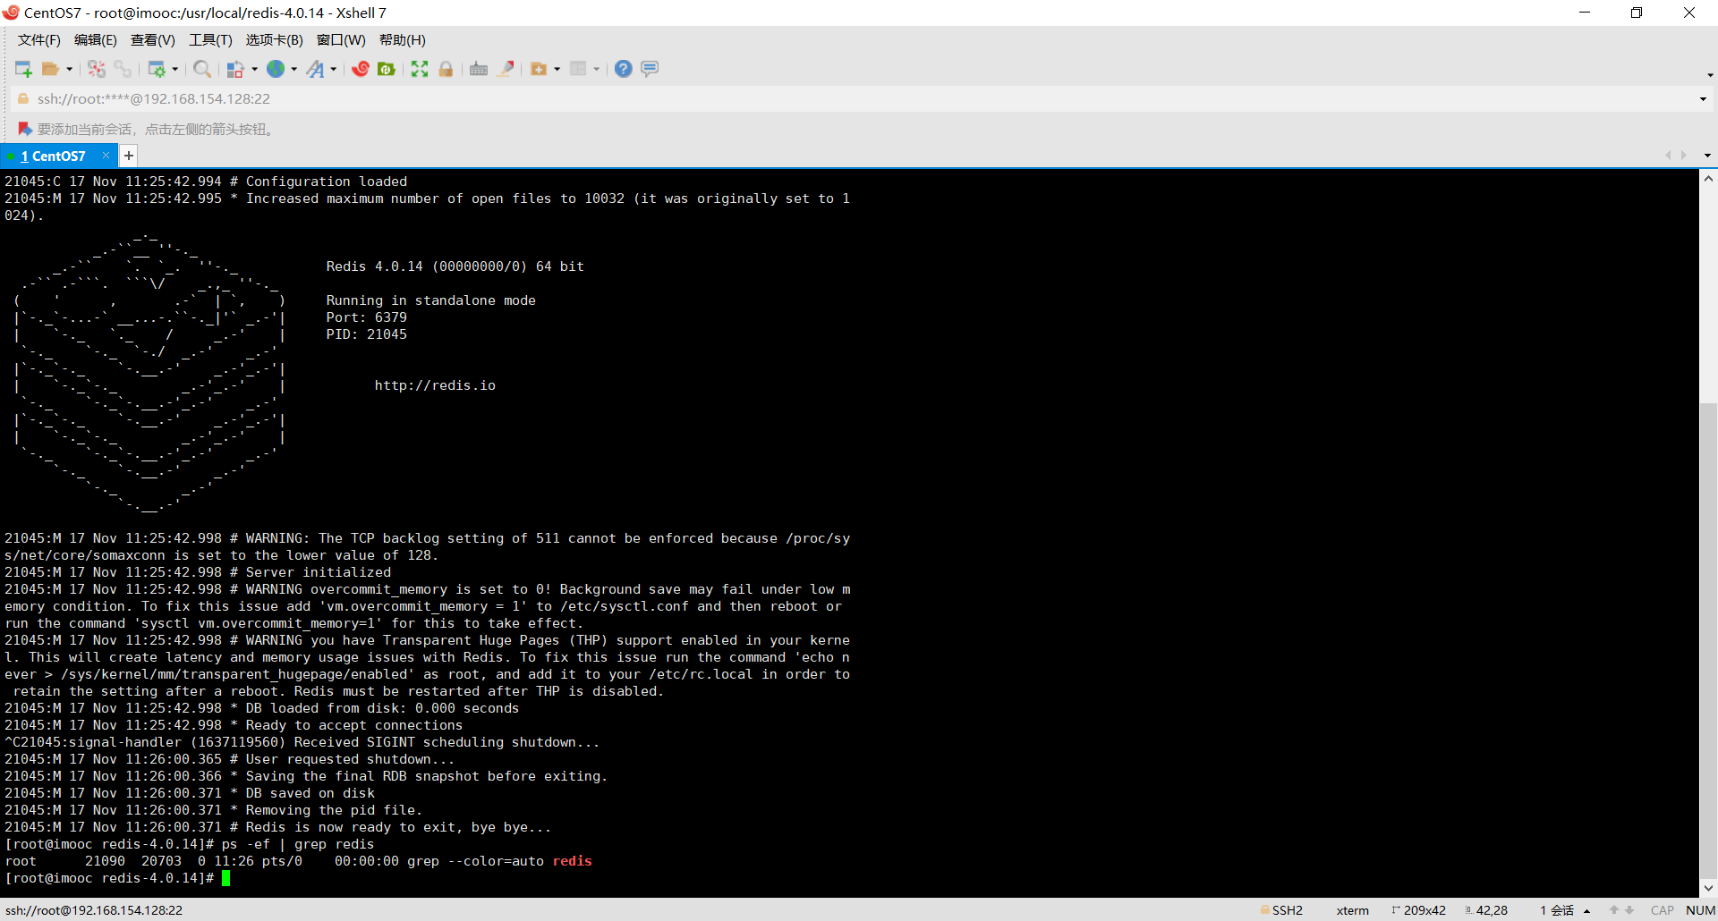Expand the color scheme dropdown arrow
Viewport: 1718px width, 921px height.
point(254,69)
